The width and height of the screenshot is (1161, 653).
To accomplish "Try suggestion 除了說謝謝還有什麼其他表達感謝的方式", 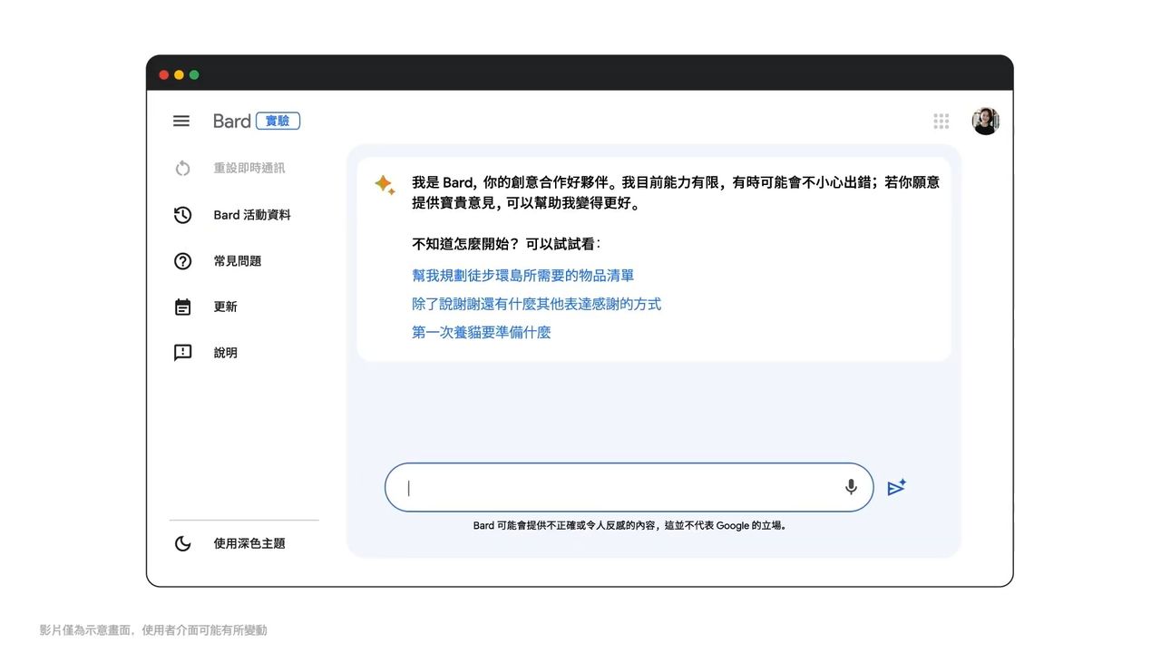I will 537,304.
